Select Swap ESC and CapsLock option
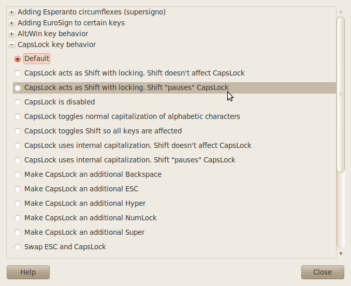The width and height of the screenshot is (351, 286). (x=18, y=247)
